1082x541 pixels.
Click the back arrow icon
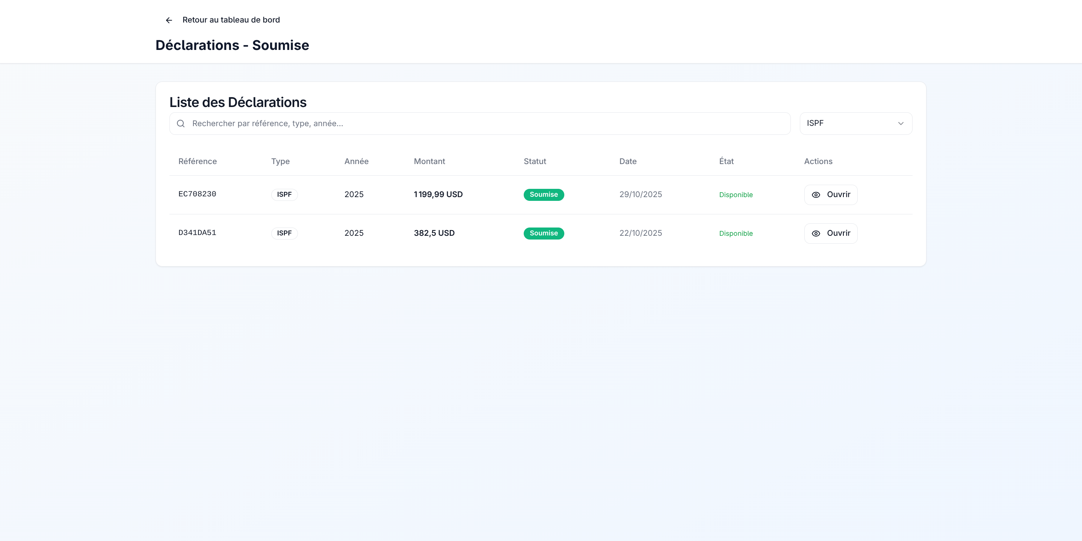(169, 20)
